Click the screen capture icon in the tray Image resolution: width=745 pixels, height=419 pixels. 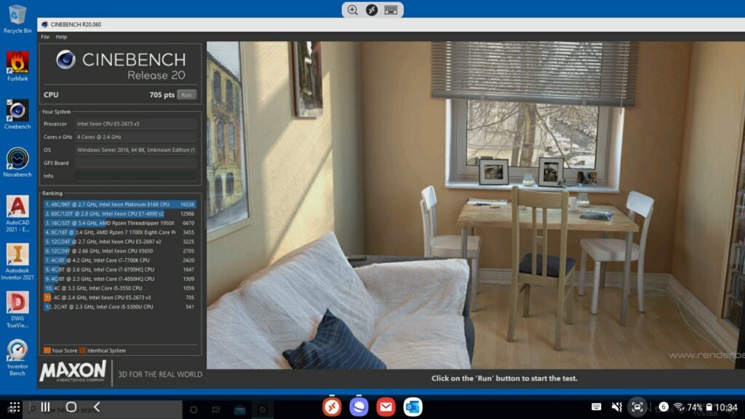click(x=637, y=407)
